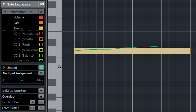Screen dimensions: 196x112
Task: Select the In column header
Action: point(5,12)
